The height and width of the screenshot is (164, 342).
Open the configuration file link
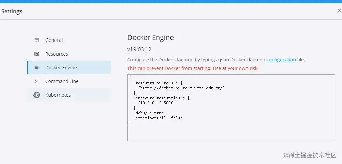(x=281, y=60)
